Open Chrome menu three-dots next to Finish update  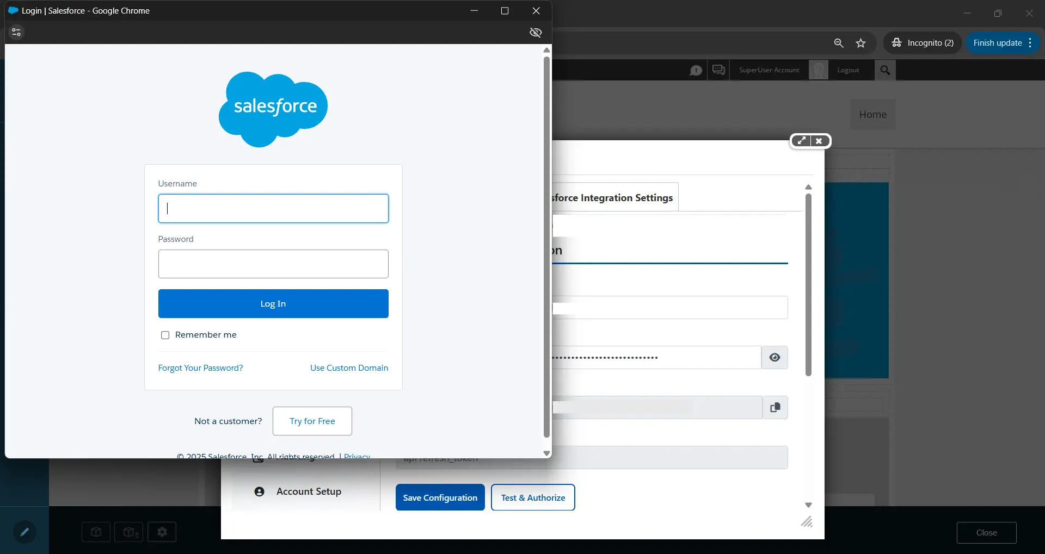pyautogui.click(x=1030, y=43)
